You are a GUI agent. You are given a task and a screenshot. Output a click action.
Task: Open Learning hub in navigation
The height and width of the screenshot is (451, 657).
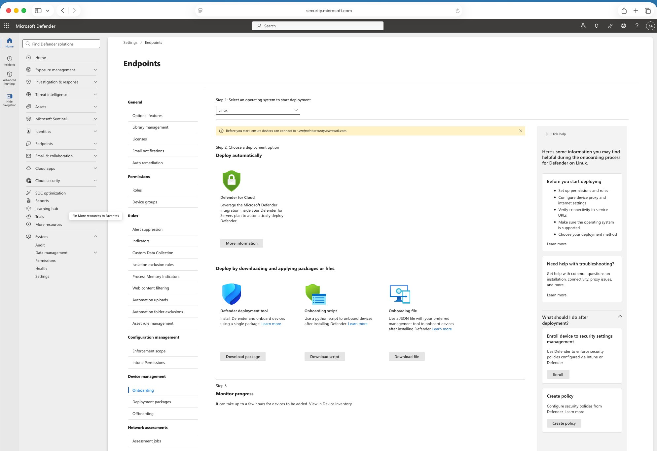click(x=47, y=209)
